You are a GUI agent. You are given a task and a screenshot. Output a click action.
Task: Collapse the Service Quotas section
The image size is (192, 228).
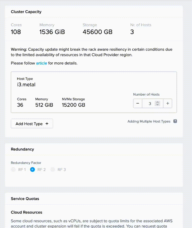pos(25,199)
